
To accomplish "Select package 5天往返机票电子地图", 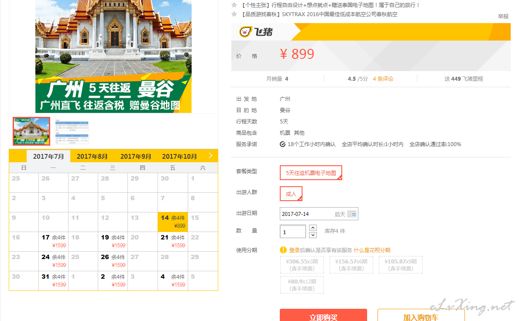I will click(x=311, y=173).
